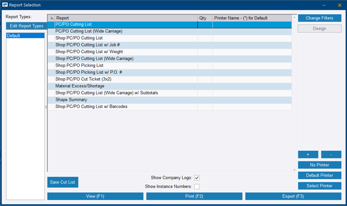Image resolution: width=347 pixels, height=206 pixels.
Task: Click the Default Printer button
Action: 319,175
